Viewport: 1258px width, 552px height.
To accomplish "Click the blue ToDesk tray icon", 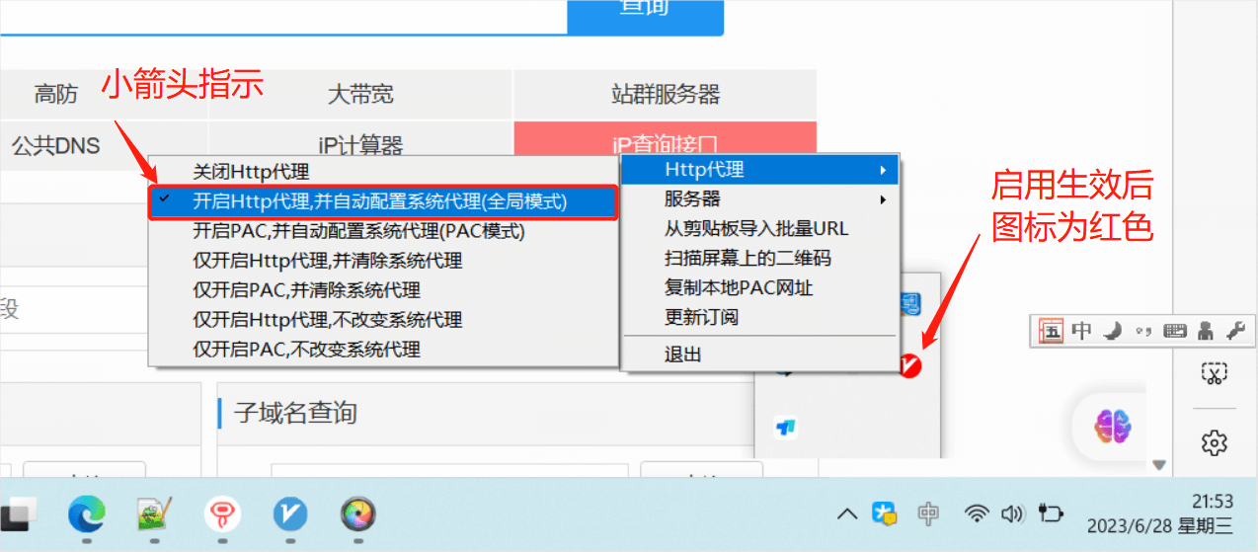I will click(x=786, y=428).
